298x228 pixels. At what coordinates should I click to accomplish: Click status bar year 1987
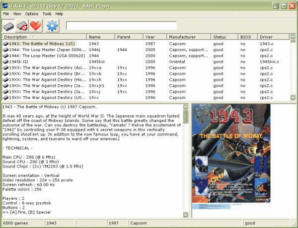coord(117,223)
